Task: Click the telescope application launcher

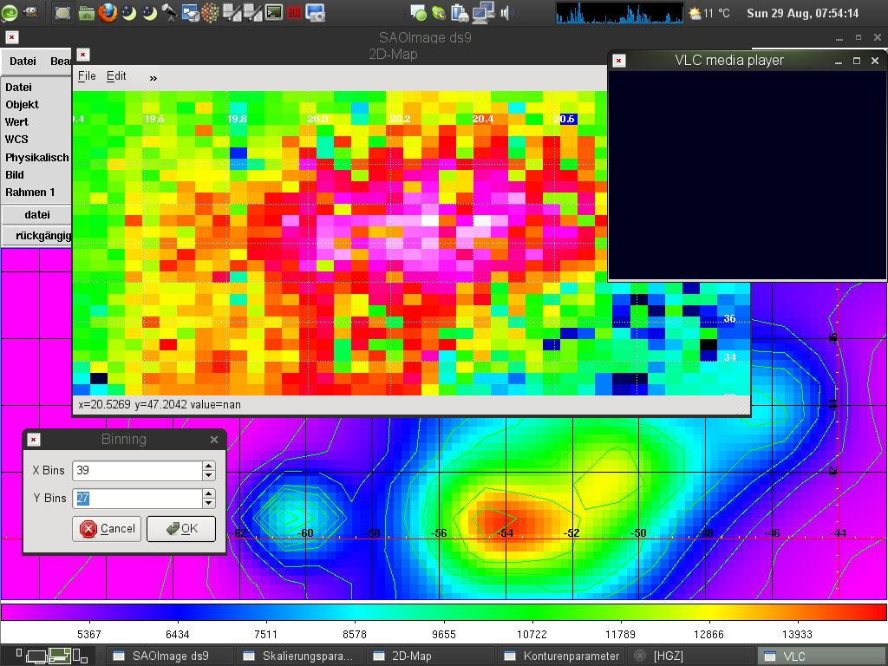Action: coord(169,12)
